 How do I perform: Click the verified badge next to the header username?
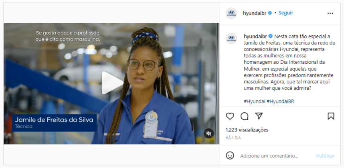[x=270, y=13]
